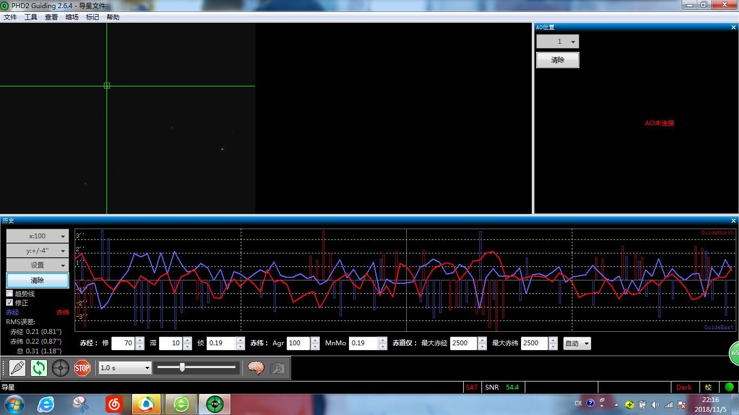Launch Internet Explorer from taskbar

[x=45, y=404]
